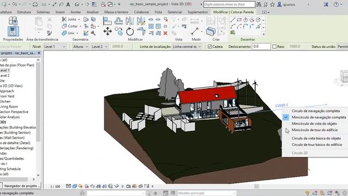Click the keyword search field
The width and height of the screenshot is (348, 196).
[x=229, y=4]
